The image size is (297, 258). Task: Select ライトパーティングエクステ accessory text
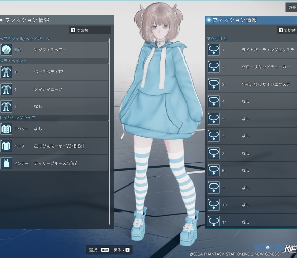click(268, 50)
